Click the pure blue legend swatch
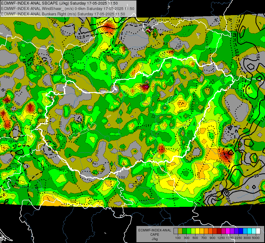The width and height of the screenshot is (265, 243). [x=241, y=231]
